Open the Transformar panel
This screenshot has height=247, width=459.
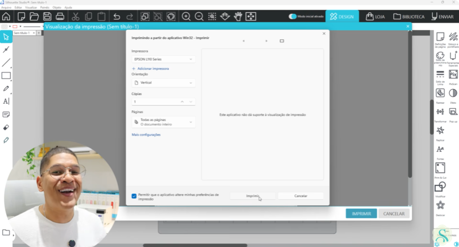pos(440,115)
